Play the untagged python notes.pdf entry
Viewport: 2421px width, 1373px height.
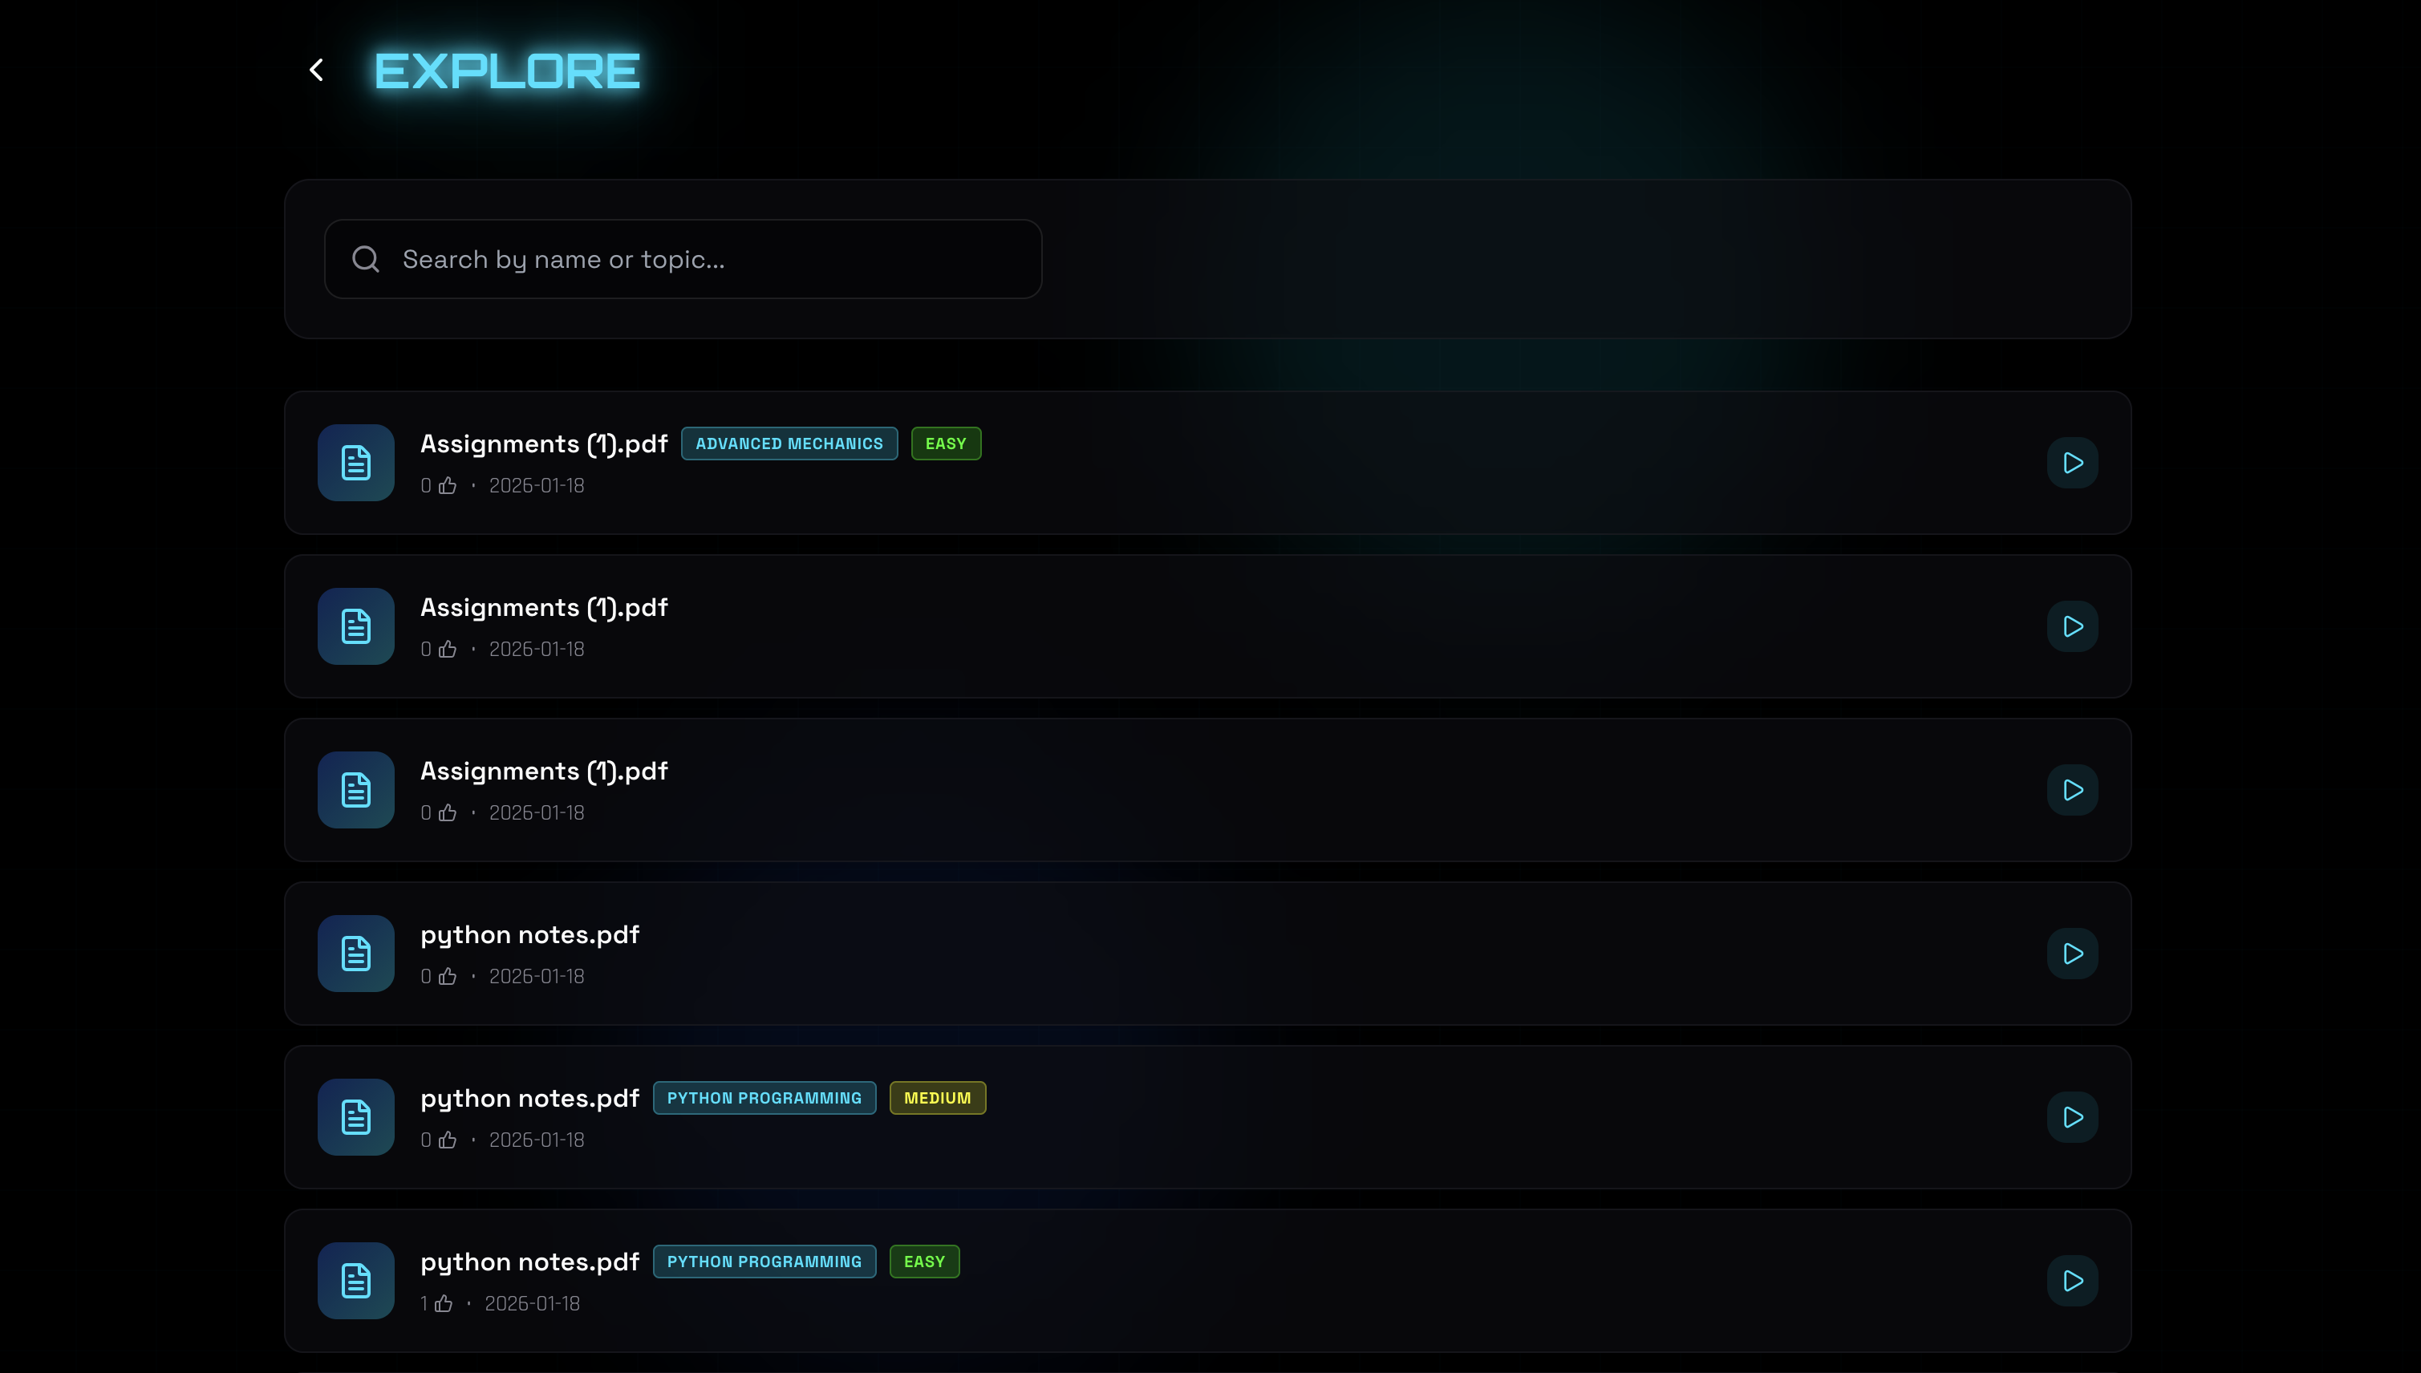pos(2072,954)
